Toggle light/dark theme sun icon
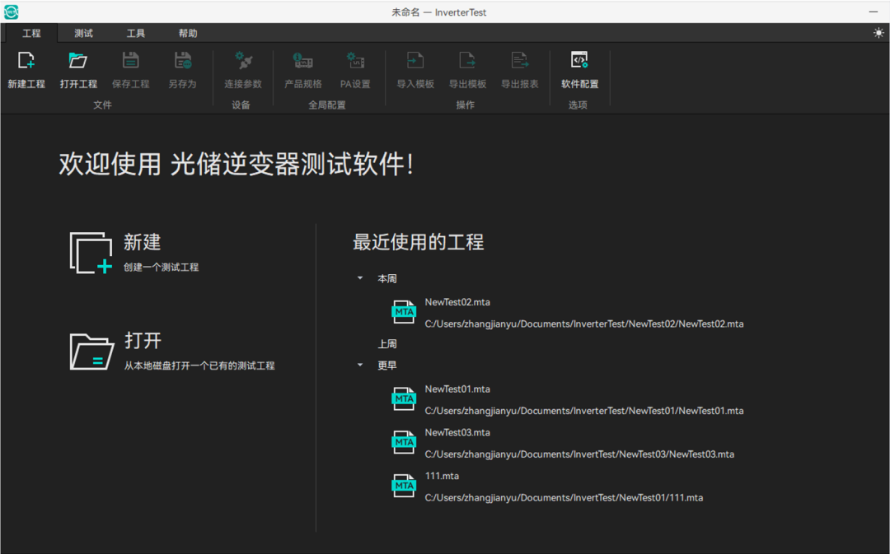Viewport: 890px width, 554px height. 878,33
